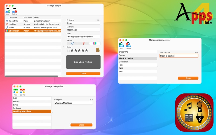This screenshot has height=135, width=216.
Task: Select Elektrolux in manufacturer list
Action: [138, 62]
